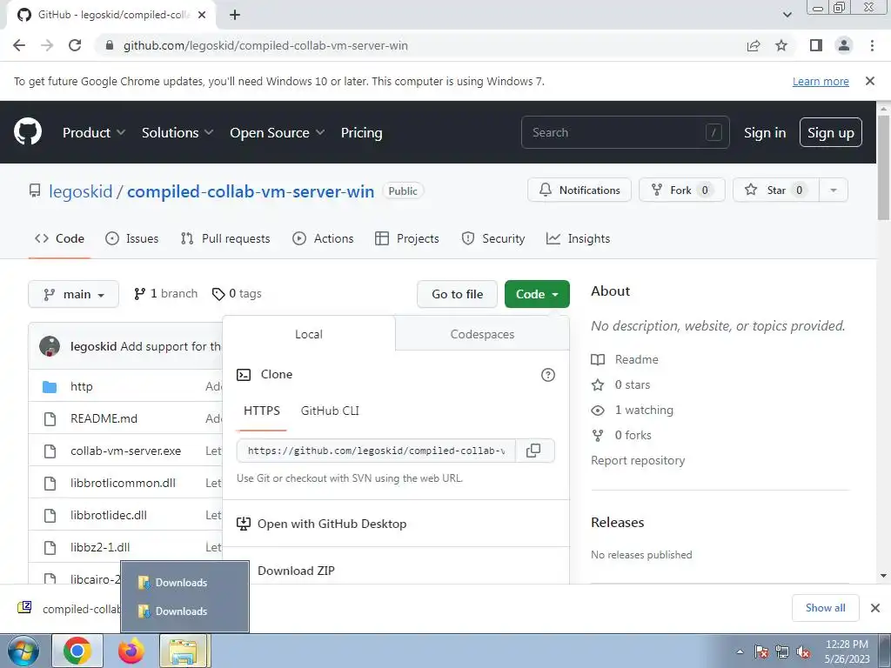891x668 pixels.
Task: Click Sign in
Action: tap(765, 132)
